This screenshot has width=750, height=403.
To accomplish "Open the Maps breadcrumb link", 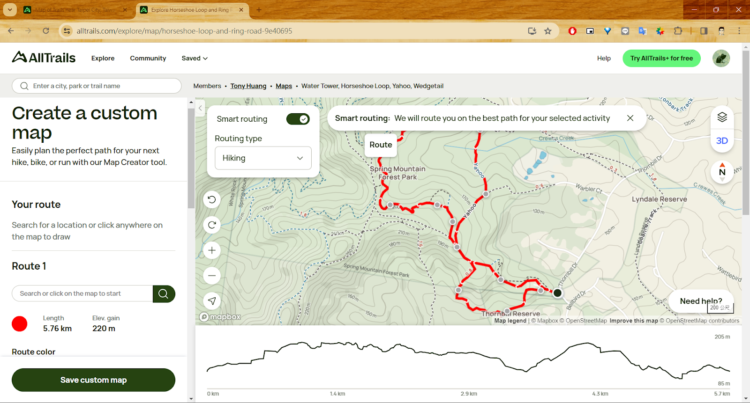I will [284, 86].
